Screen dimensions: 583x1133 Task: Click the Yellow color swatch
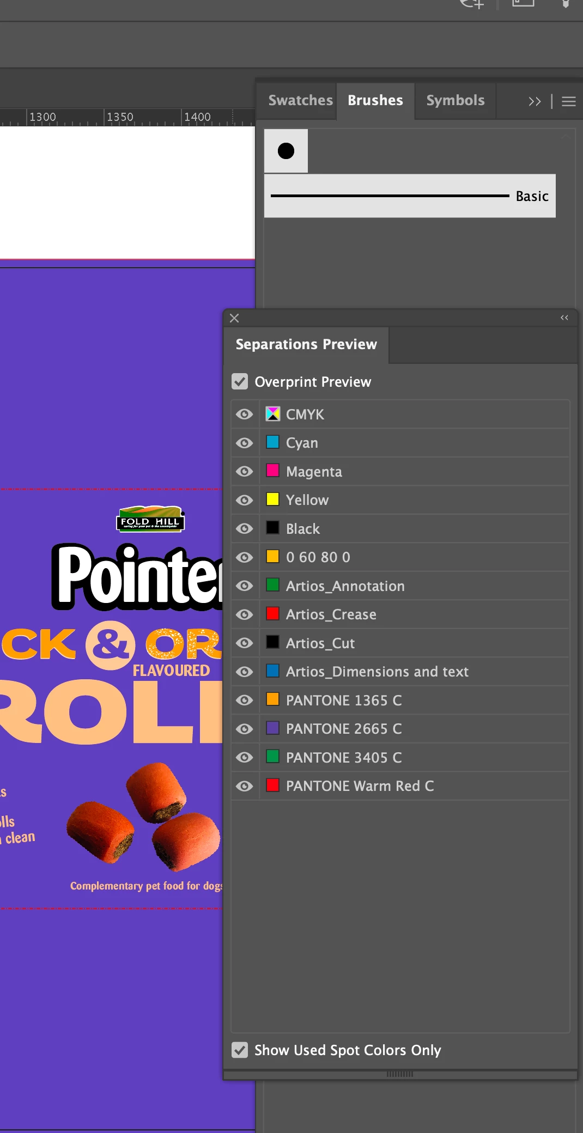tap(272, 499)
